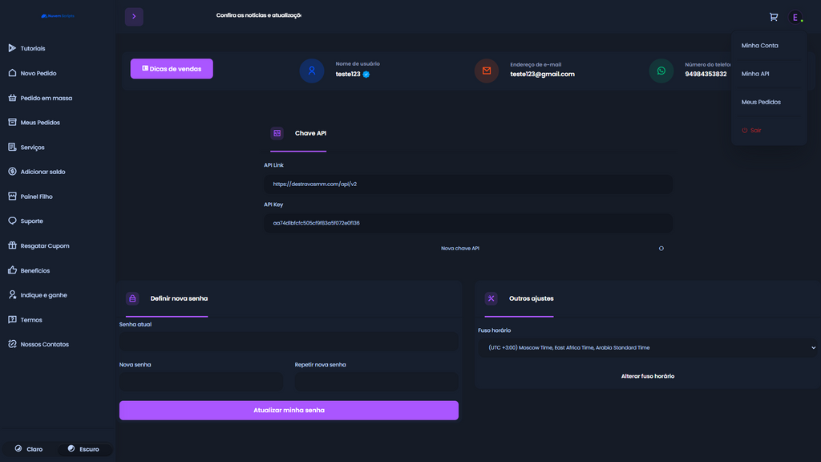This screenshot has height=462, width=821.
Task: Expand the sidebar with arrow button
Action: [134, 16]
